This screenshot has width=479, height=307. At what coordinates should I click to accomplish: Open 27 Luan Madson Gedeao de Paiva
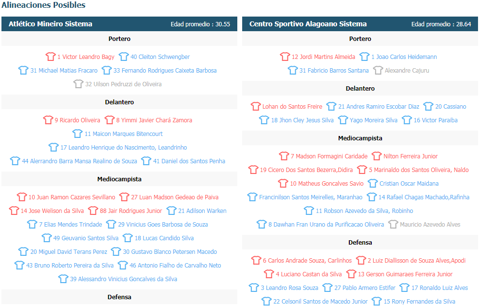pos(175,197)
